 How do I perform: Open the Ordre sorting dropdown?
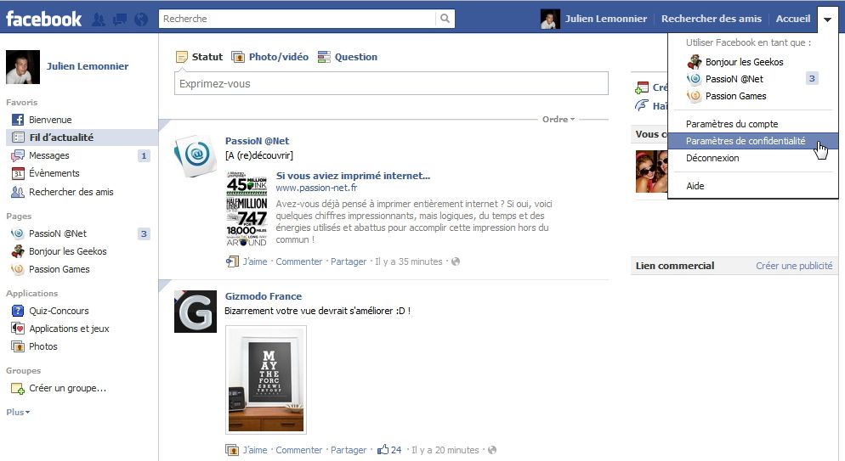(559, 119)
